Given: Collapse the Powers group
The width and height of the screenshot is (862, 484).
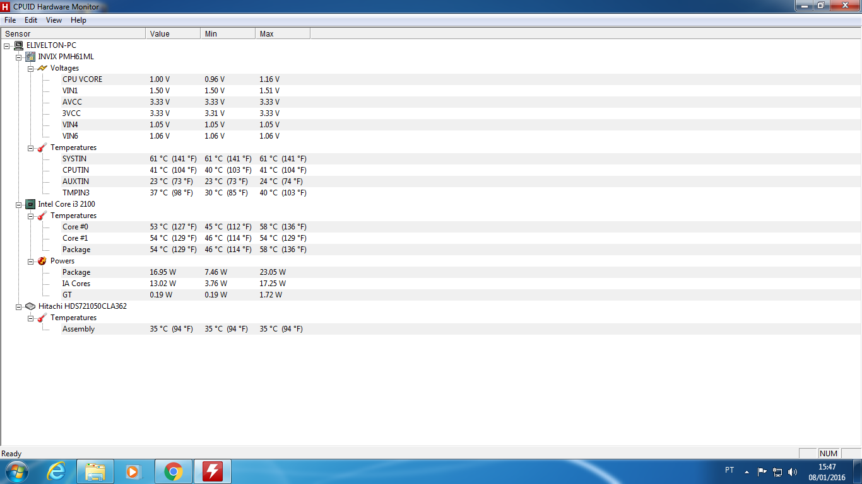Looking at the screenshot, I should (30, 261).
